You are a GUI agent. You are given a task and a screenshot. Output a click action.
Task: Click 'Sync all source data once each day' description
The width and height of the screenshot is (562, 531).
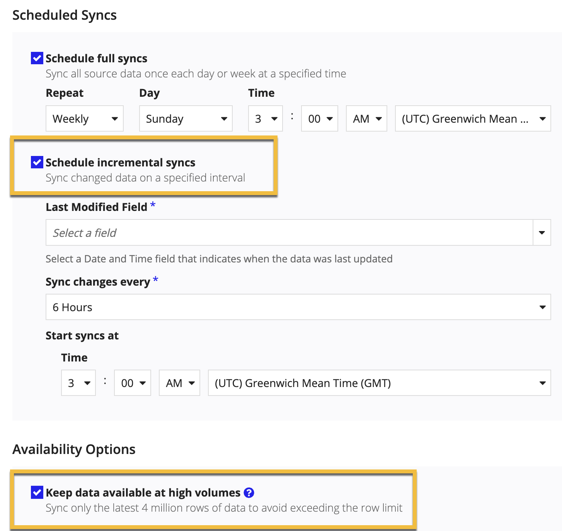tap(196, 74)
